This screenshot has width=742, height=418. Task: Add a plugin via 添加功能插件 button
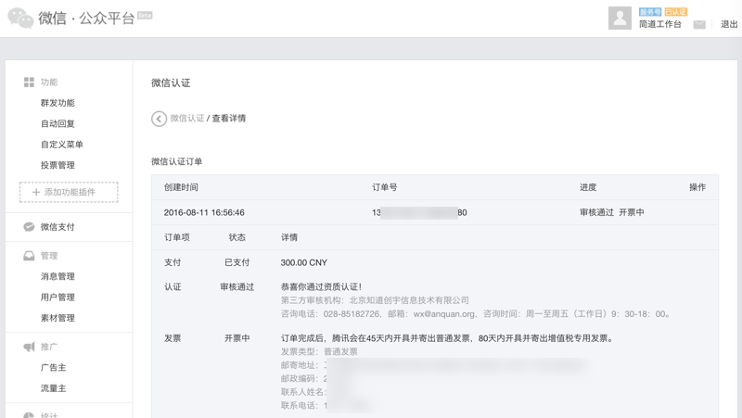tap(69, 192)
